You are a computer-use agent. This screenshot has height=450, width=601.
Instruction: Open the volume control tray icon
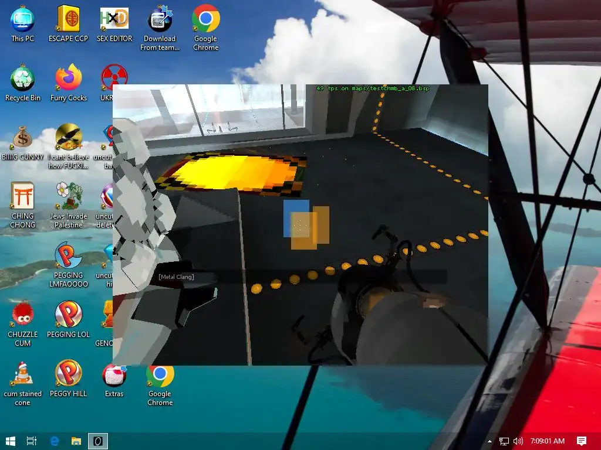pos(518,441)
